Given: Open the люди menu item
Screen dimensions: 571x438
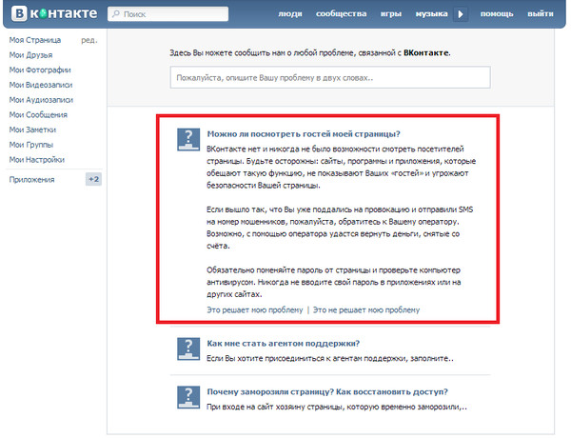Looking at the screenshot, I should pos(290,14).
